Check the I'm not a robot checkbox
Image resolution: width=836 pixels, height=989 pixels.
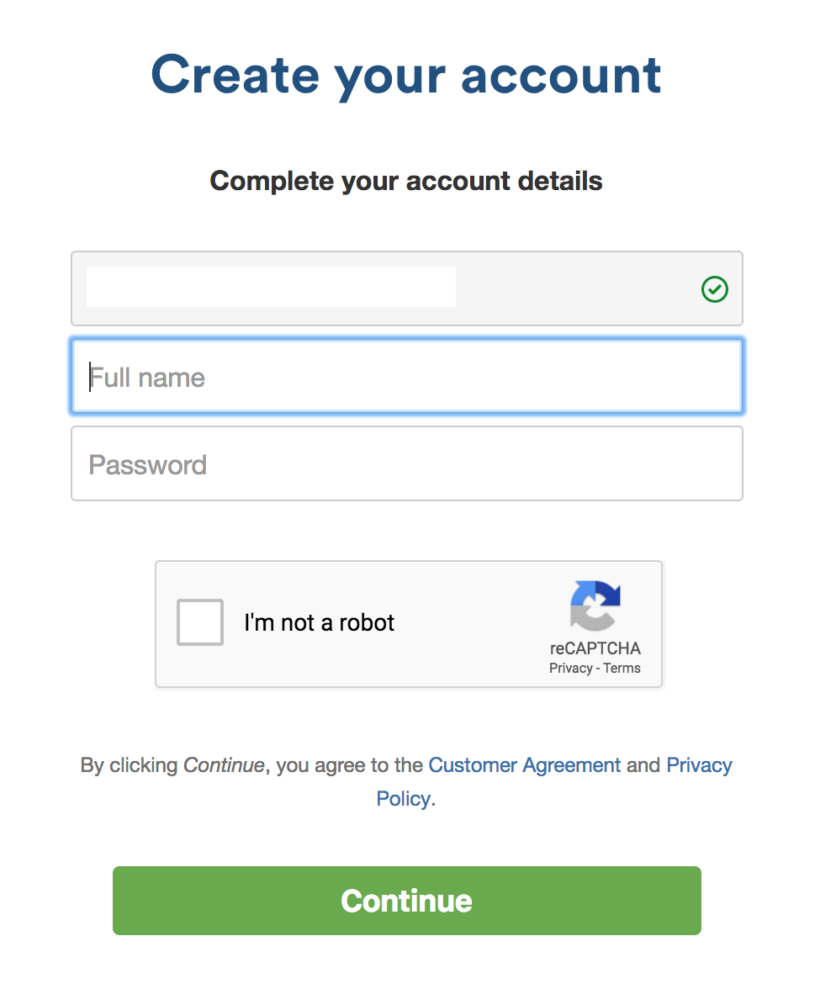tap(200, 622)
